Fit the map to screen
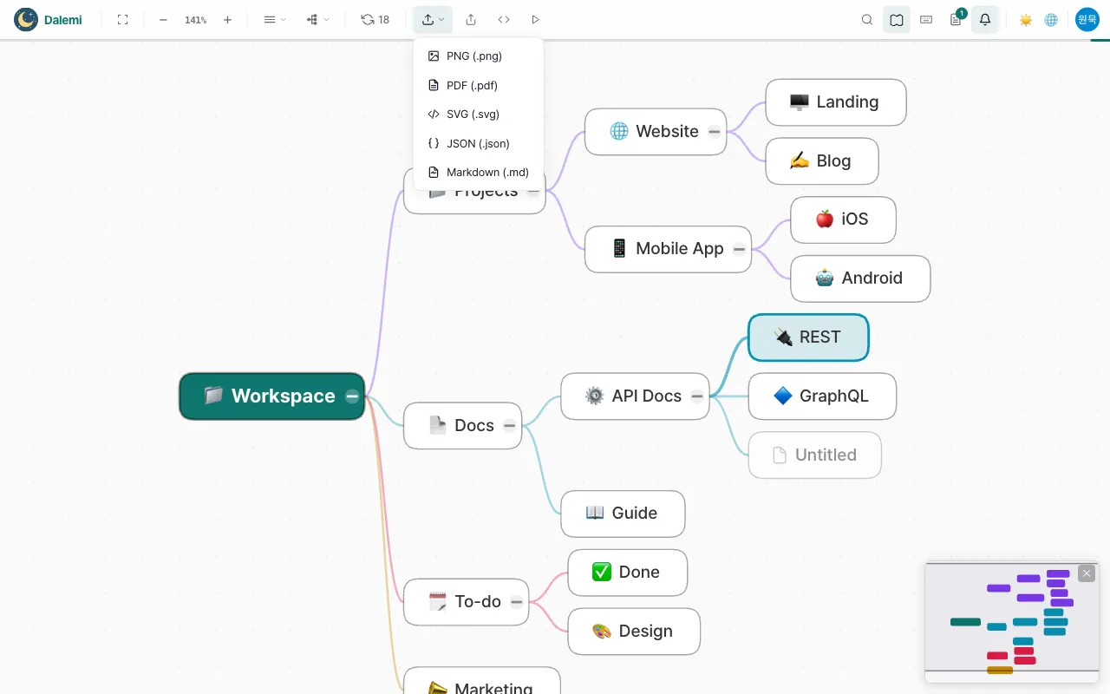Image resolution: width=1110 pixels, height=694 pixels. point(122,19)
